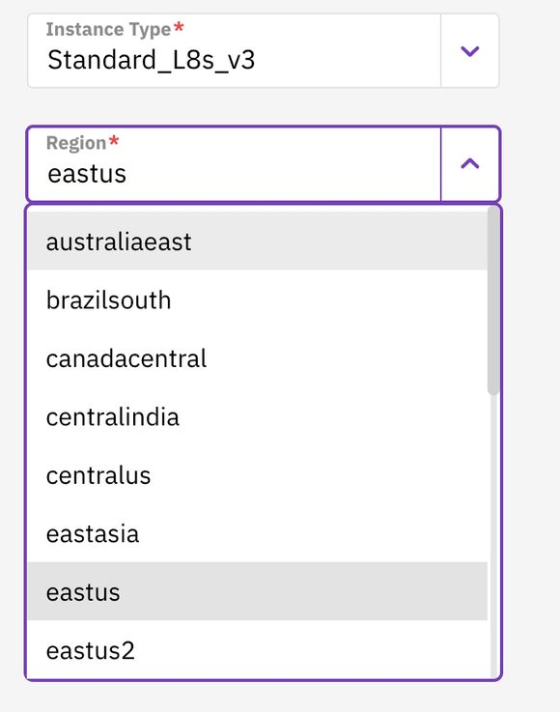Pick canadacentral in the dropdown list
The height and width of the screenshot is (712, 560).
tap(257, 358)
